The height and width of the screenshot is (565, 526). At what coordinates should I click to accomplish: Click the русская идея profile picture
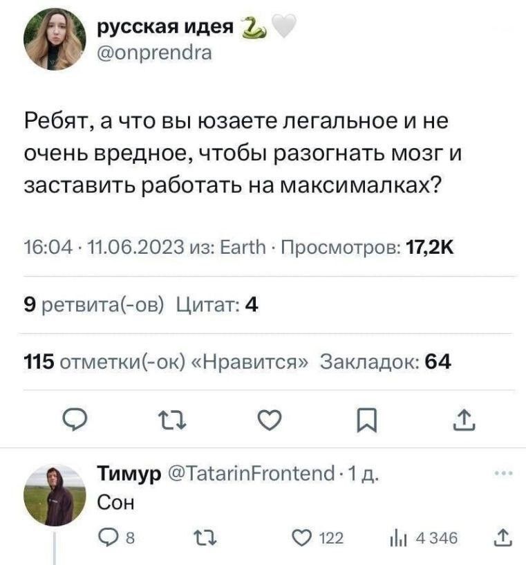[x=55, y=40]
